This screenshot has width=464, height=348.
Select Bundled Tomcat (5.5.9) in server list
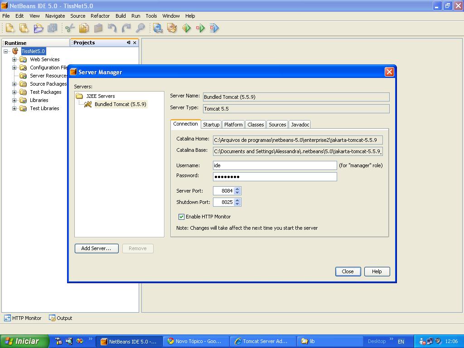point(121,104)
